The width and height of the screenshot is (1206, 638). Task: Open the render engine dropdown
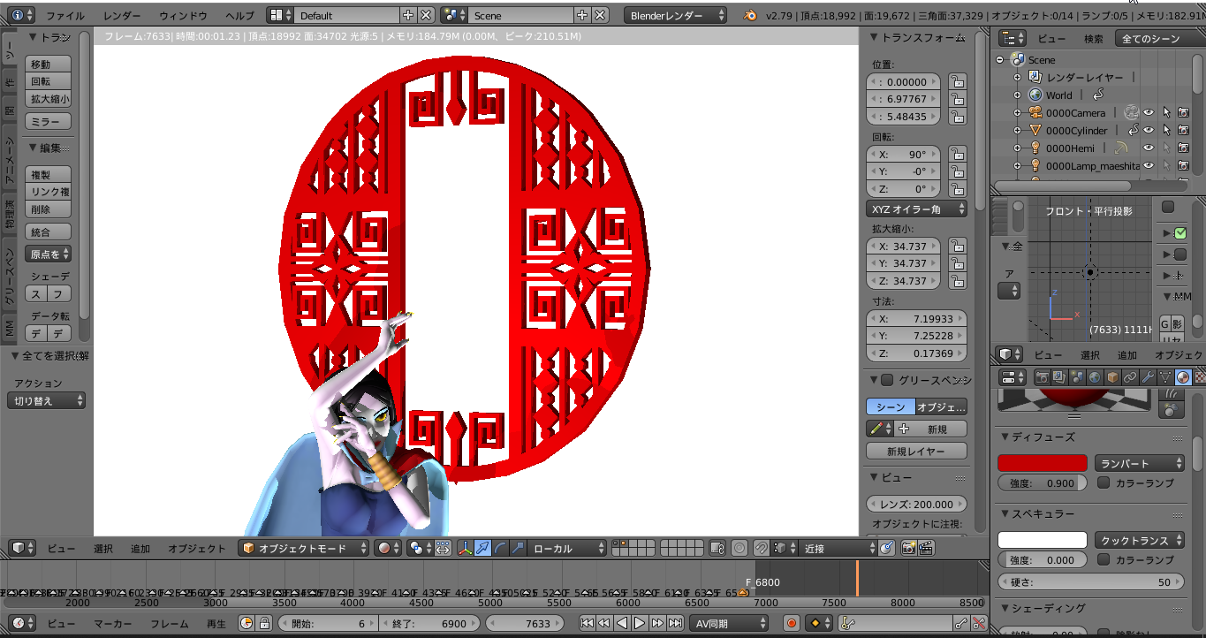676,15
